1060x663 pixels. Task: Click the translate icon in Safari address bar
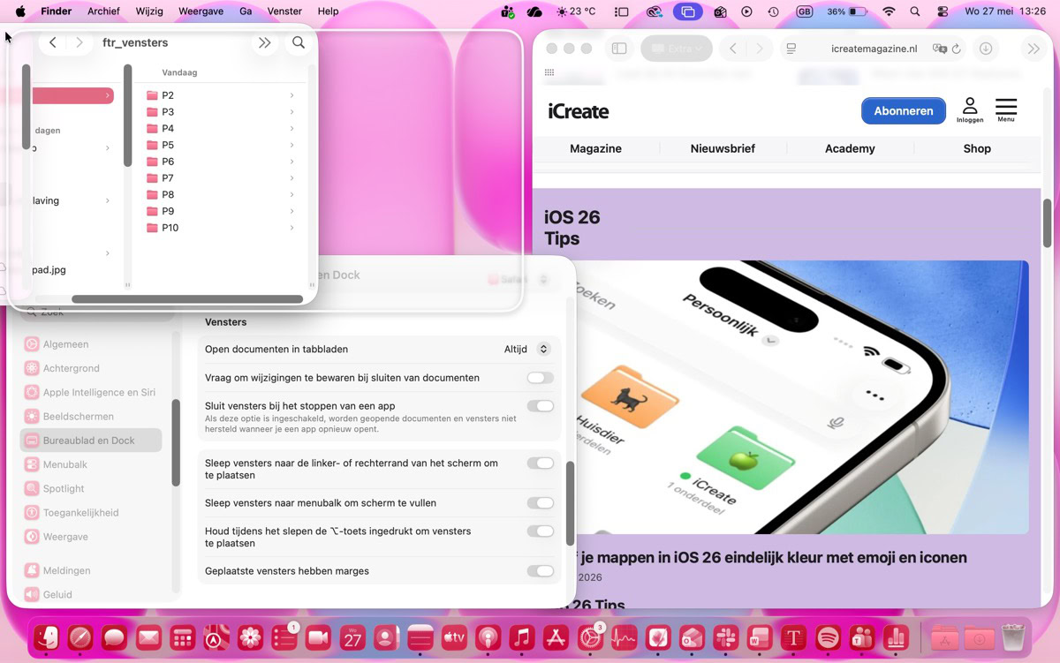(939, 49)
